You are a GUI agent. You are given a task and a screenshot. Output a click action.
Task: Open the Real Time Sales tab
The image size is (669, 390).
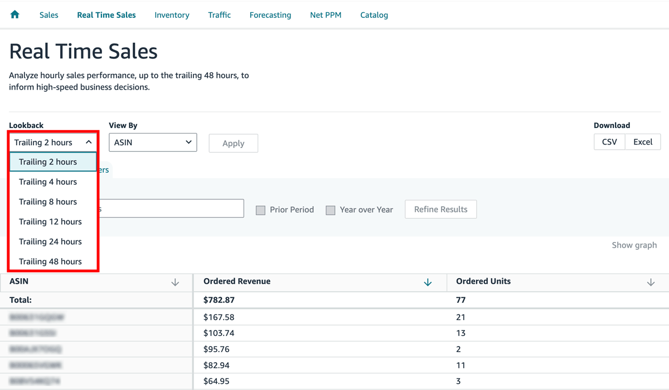point(106,15)
